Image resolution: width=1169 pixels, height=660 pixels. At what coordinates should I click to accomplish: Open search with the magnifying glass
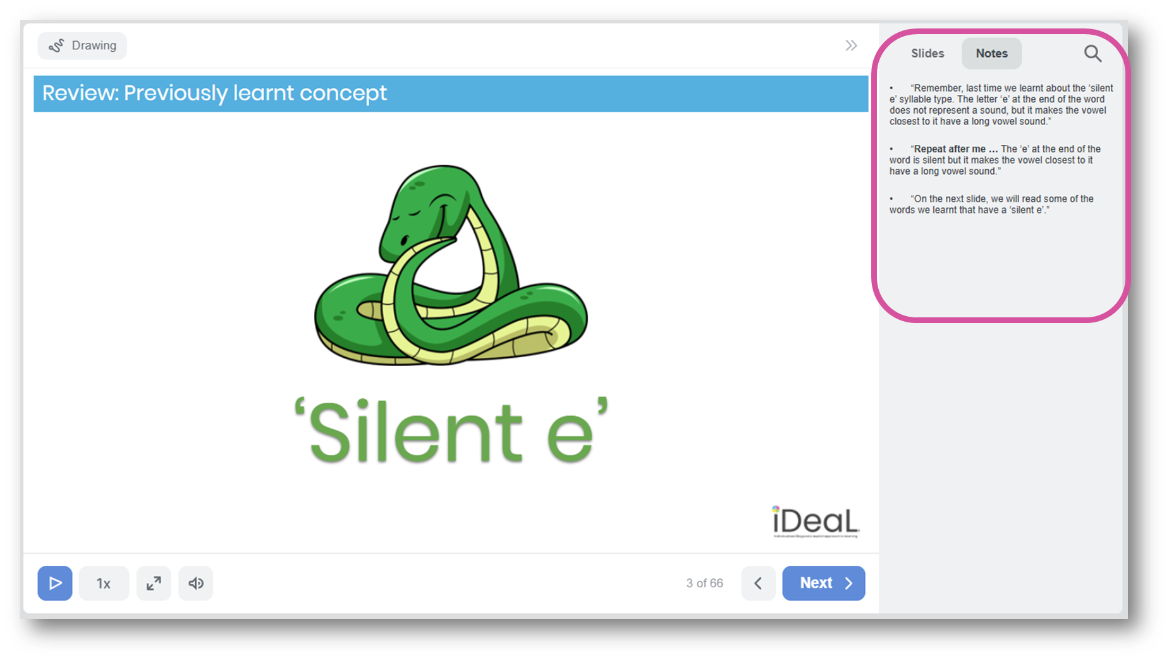tap(1092, 53)
